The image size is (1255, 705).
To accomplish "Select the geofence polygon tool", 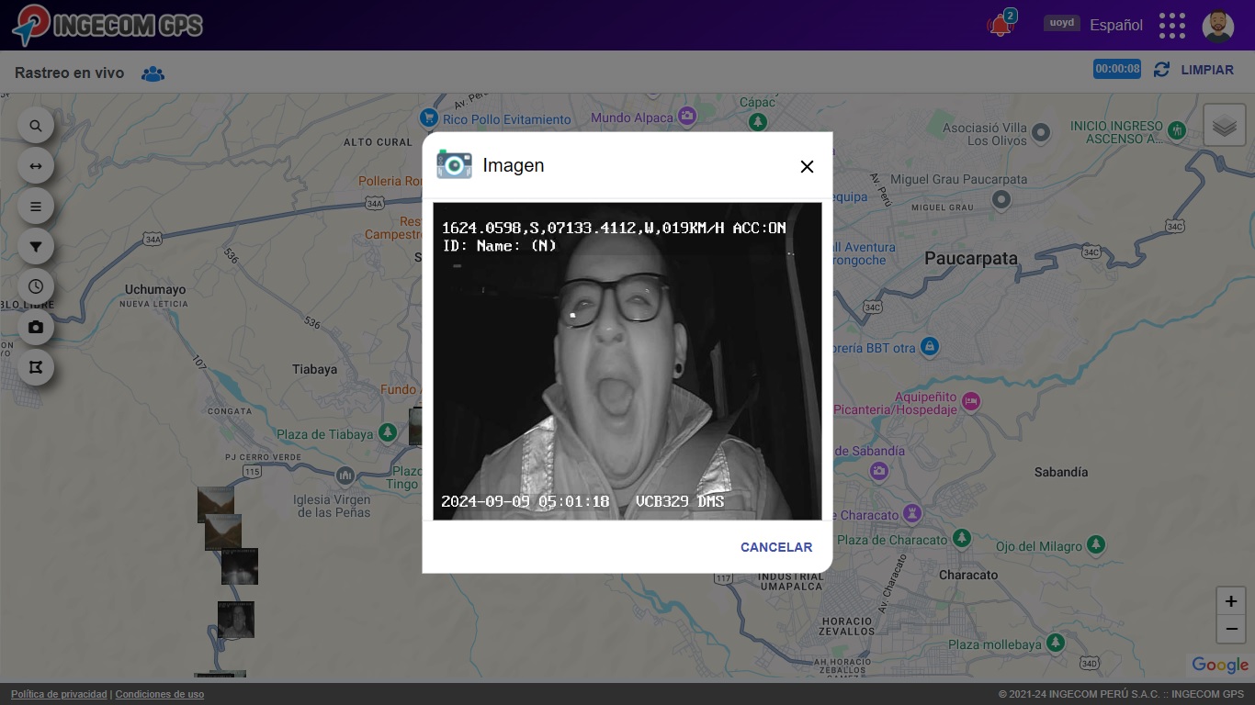I will pos(36,367).
